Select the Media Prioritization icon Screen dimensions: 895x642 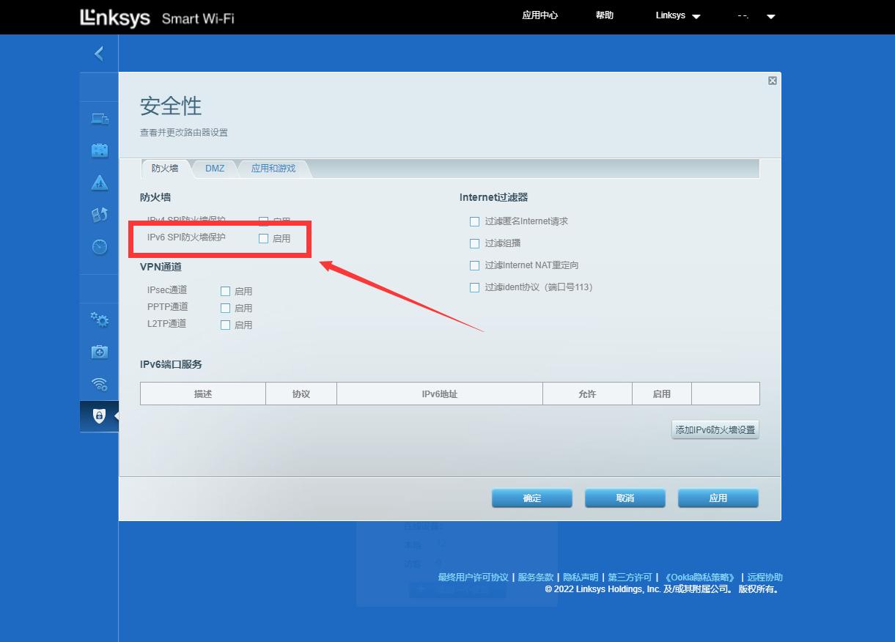[99, 215]
